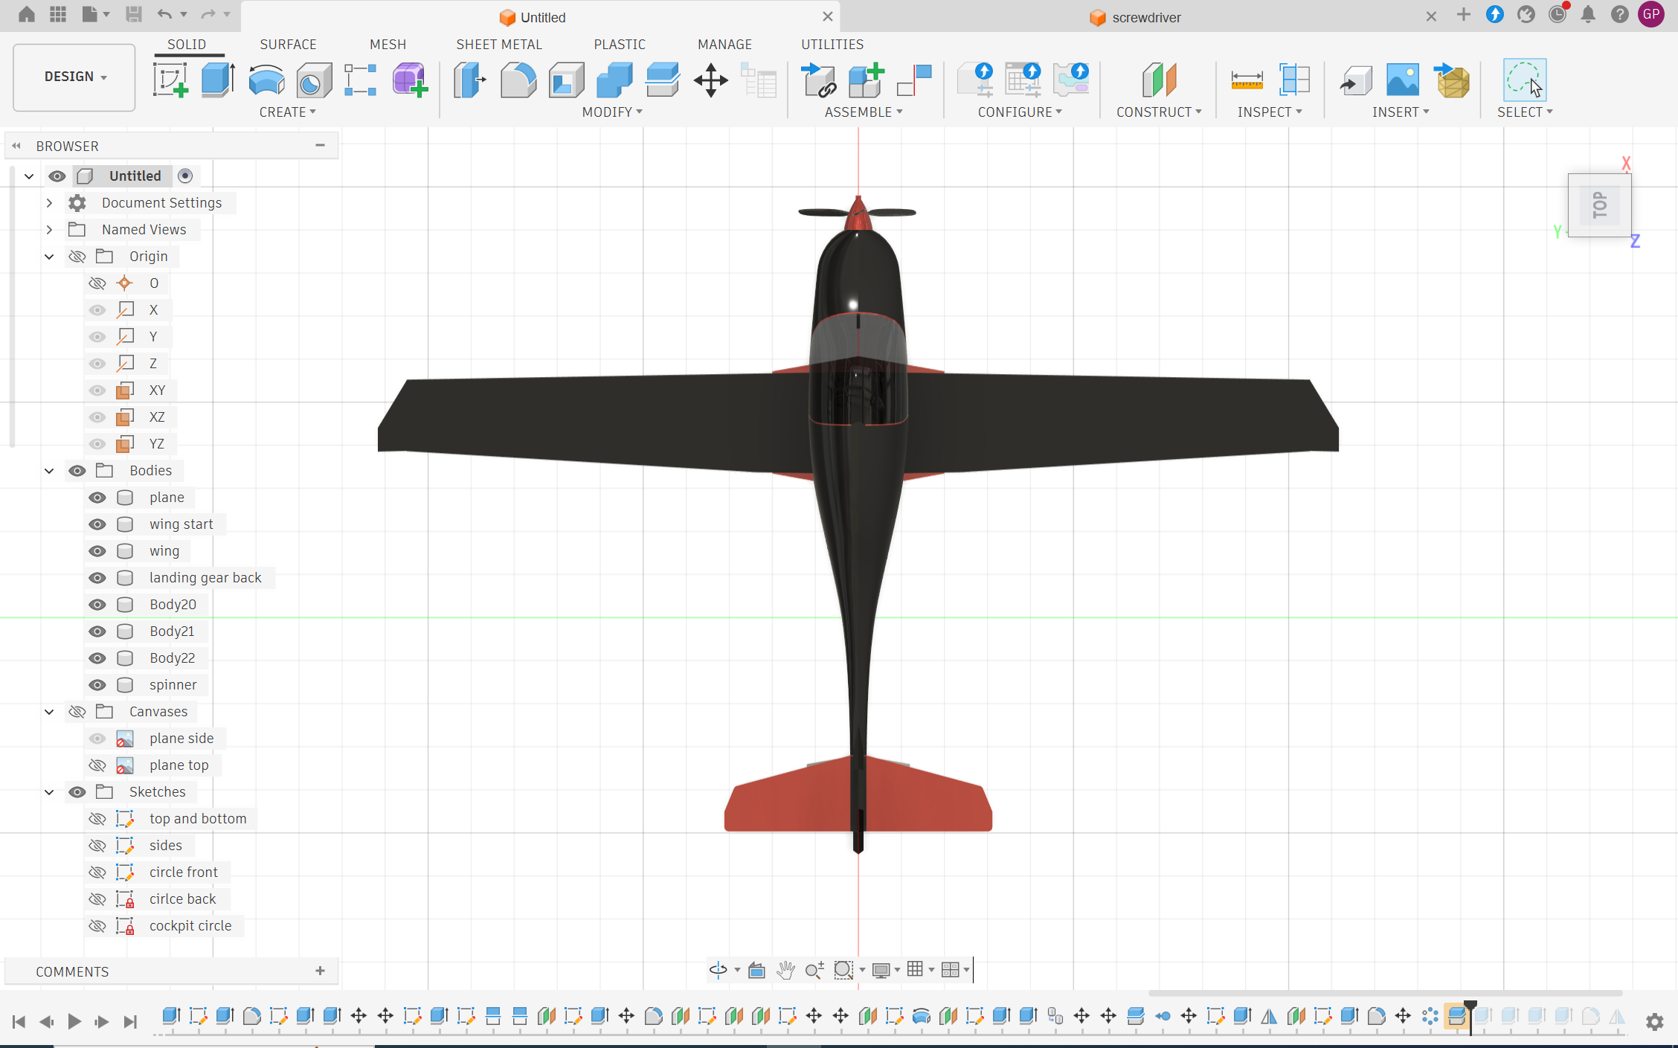Select the Extrude tool
The image size is (1678, 1048).
pyautogui.click(x=218, y=80)
